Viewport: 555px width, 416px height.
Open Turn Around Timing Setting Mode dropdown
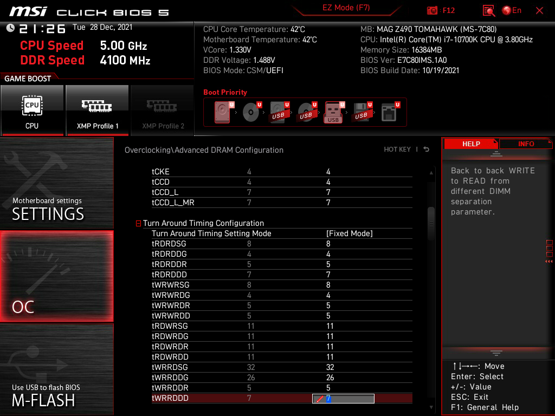coord(350,233)
